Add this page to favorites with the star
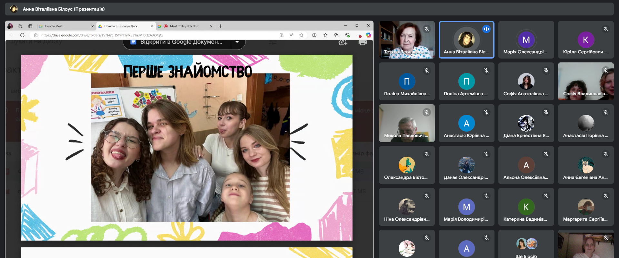The width and height of the screenshot is (619, 258). tap(301, 35)
